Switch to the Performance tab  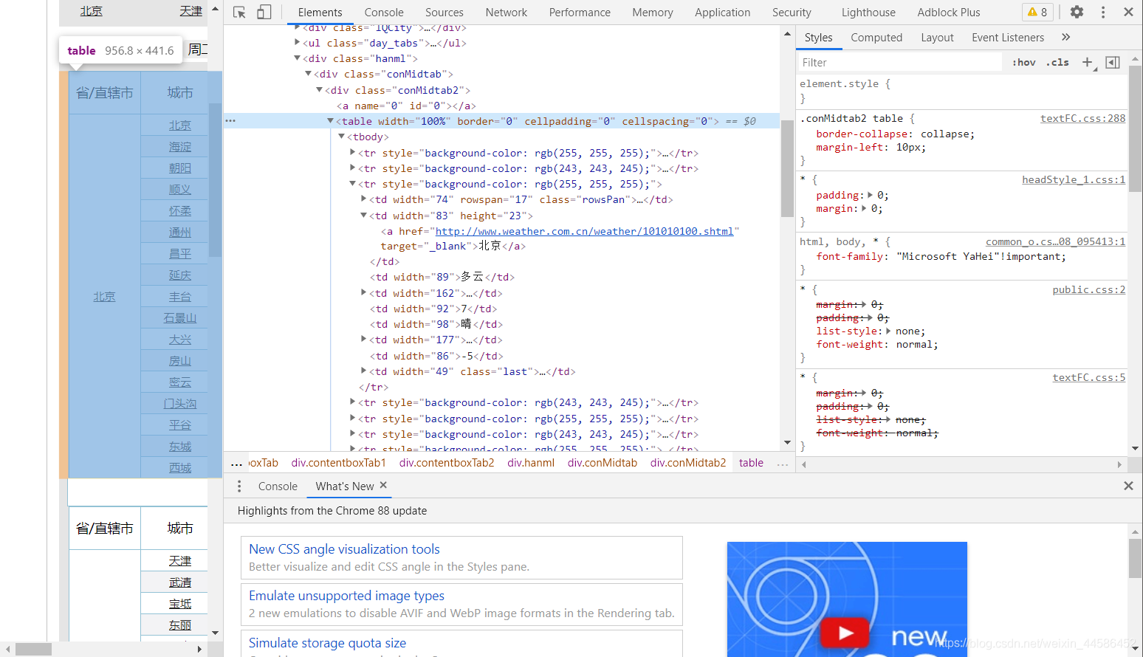[x=580, y=13]
